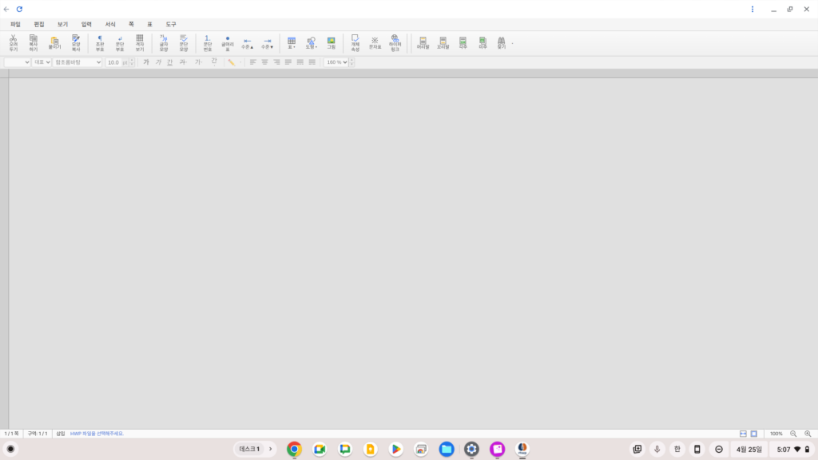The width and height of the screenshot is (818, 460).
Task: Open 글자모양 character format icon
Action: pyautogui.click(x=163, y=42)
